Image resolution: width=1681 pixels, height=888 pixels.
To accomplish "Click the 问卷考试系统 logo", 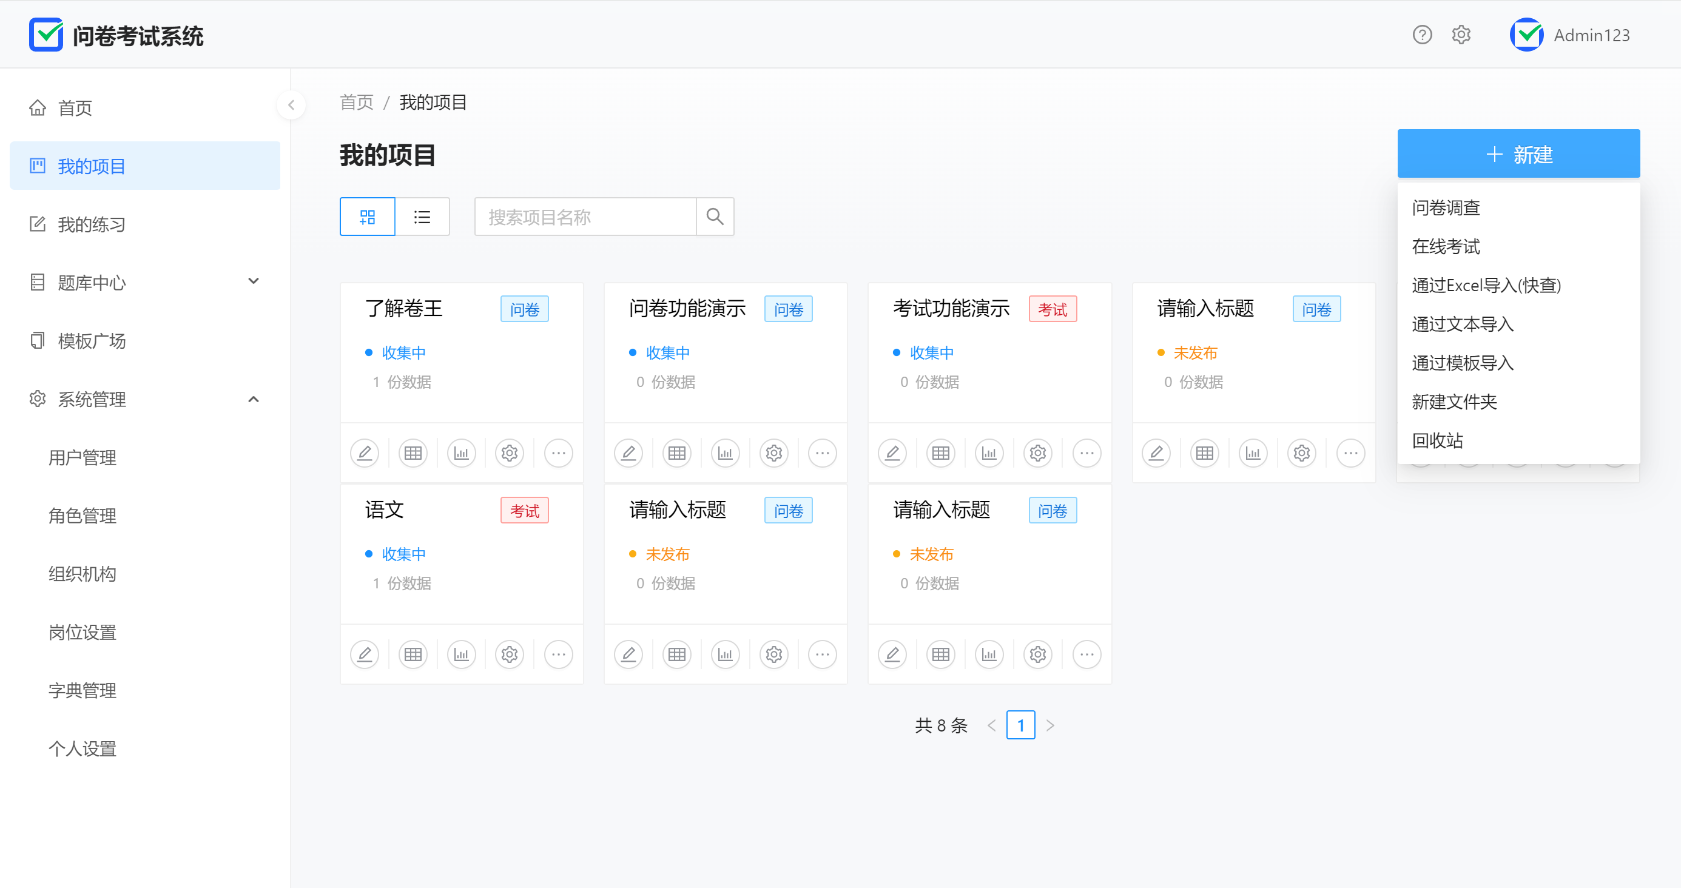I will pos(116,35).
